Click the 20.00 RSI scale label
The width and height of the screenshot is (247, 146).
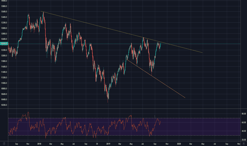(x=244, y=140)
